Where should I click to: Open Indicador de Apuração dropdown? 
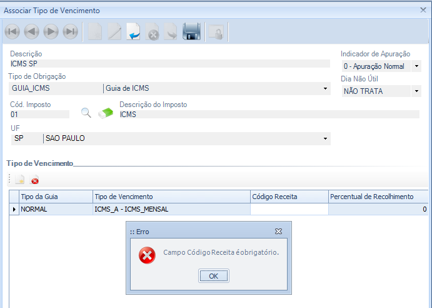tap(416, 66)
